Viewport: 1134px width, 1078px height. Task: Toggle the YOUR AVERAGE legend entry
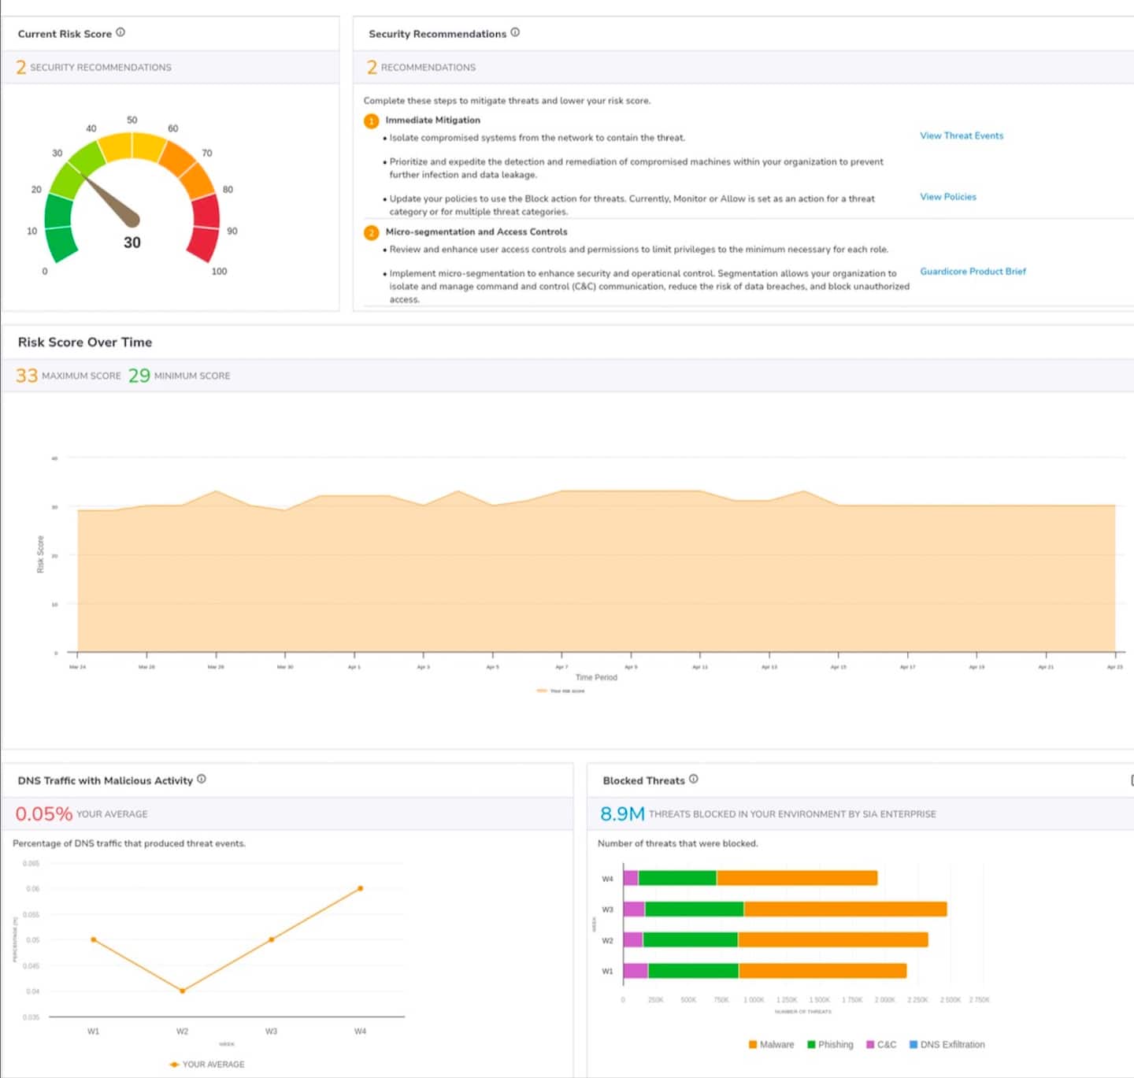tap(207, 1064)
